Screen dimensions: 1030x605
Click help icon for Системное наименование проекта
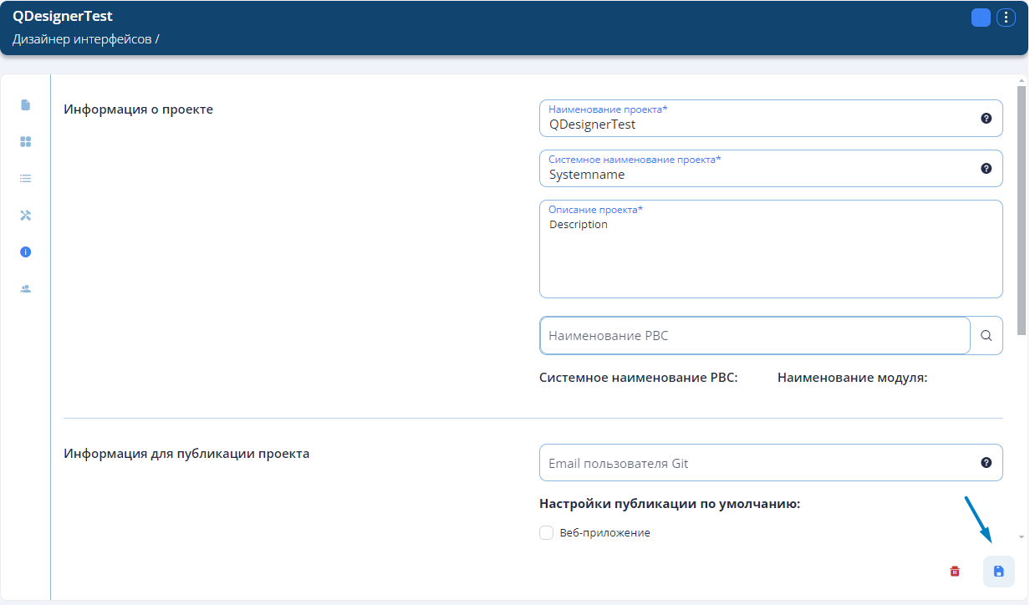click(986, 169)
